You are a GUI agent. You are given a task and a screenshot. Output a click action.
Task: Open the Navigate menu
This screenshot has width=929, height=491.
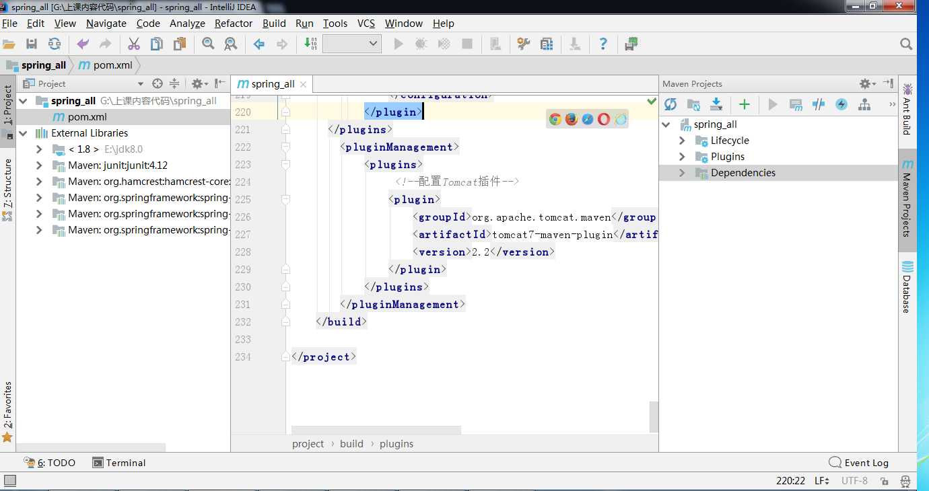[106, 23]
